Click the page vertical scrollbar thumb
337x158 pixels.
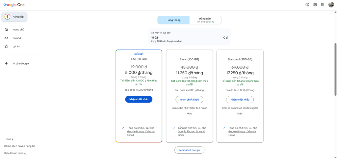click(335, 69)
